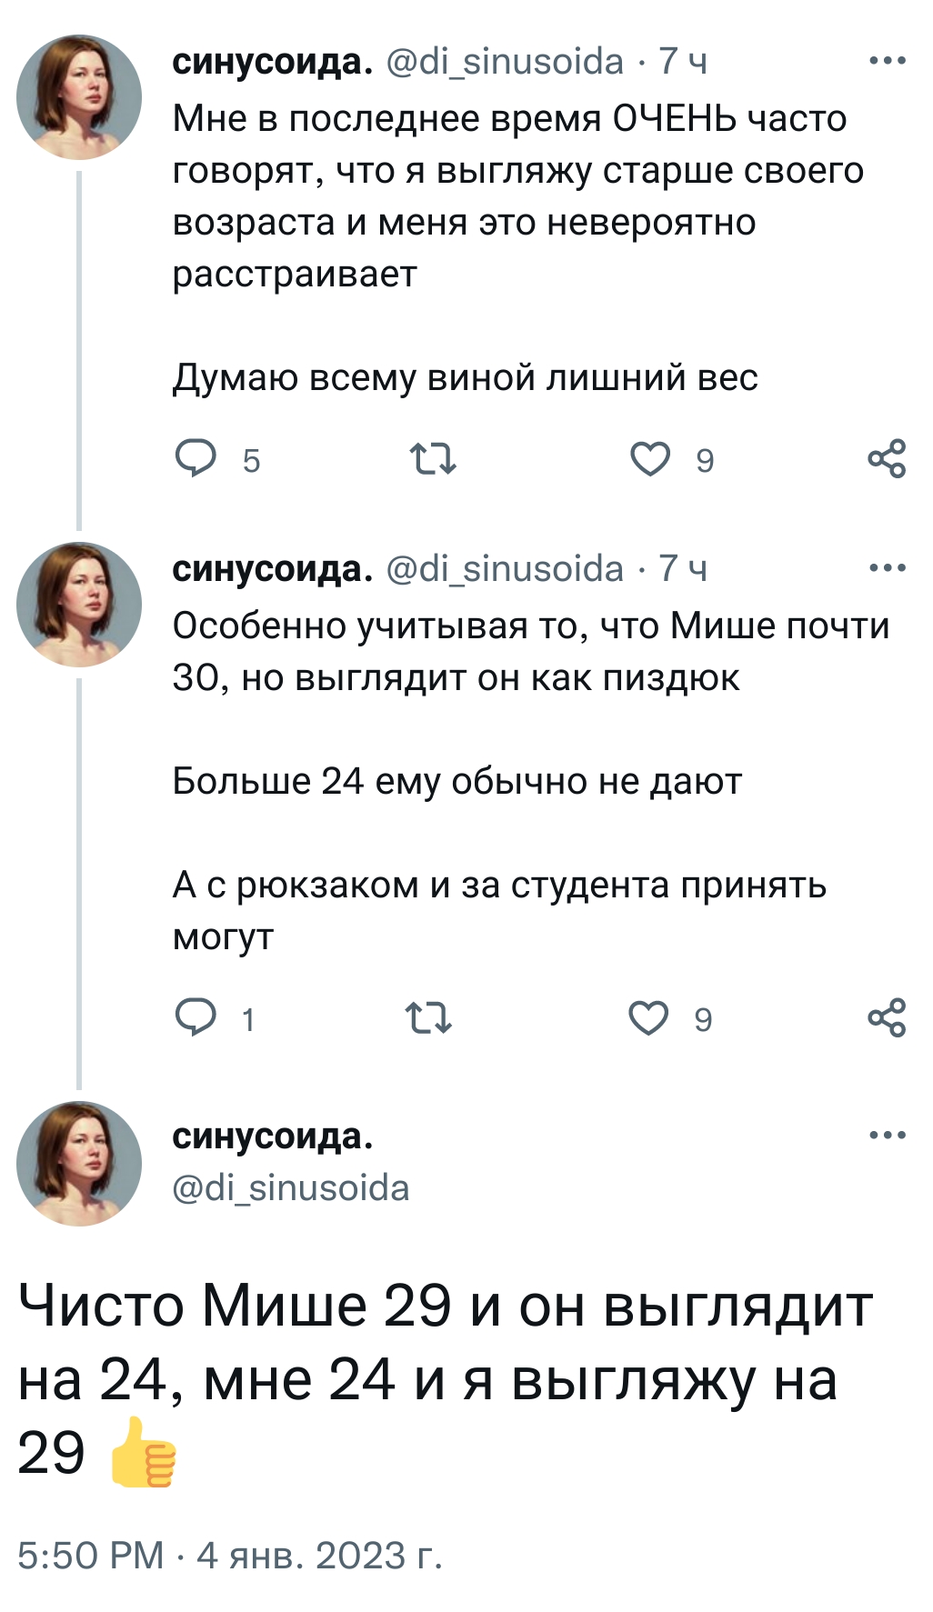
Task: Open more options on first tweet
Action: coord(888,61)
